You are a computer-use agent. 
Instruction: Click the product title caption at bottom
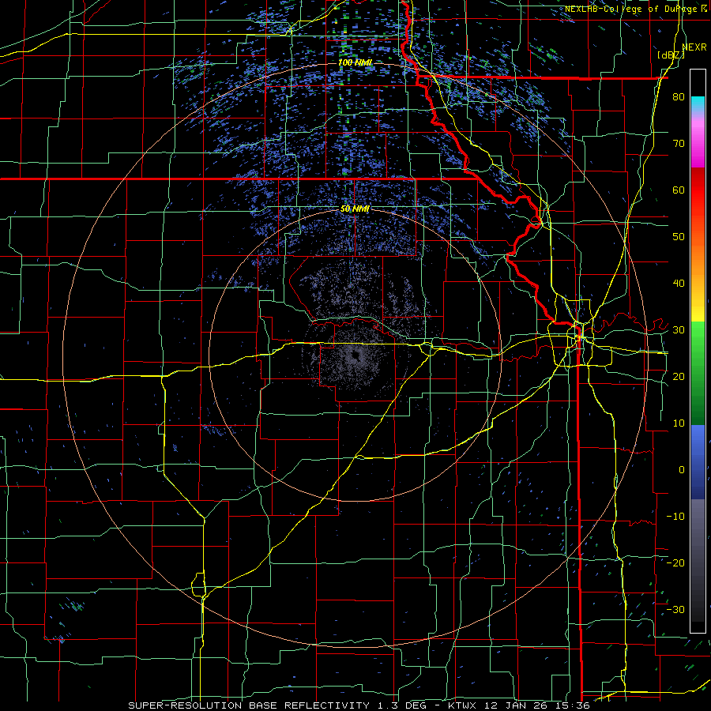(359, 705)
